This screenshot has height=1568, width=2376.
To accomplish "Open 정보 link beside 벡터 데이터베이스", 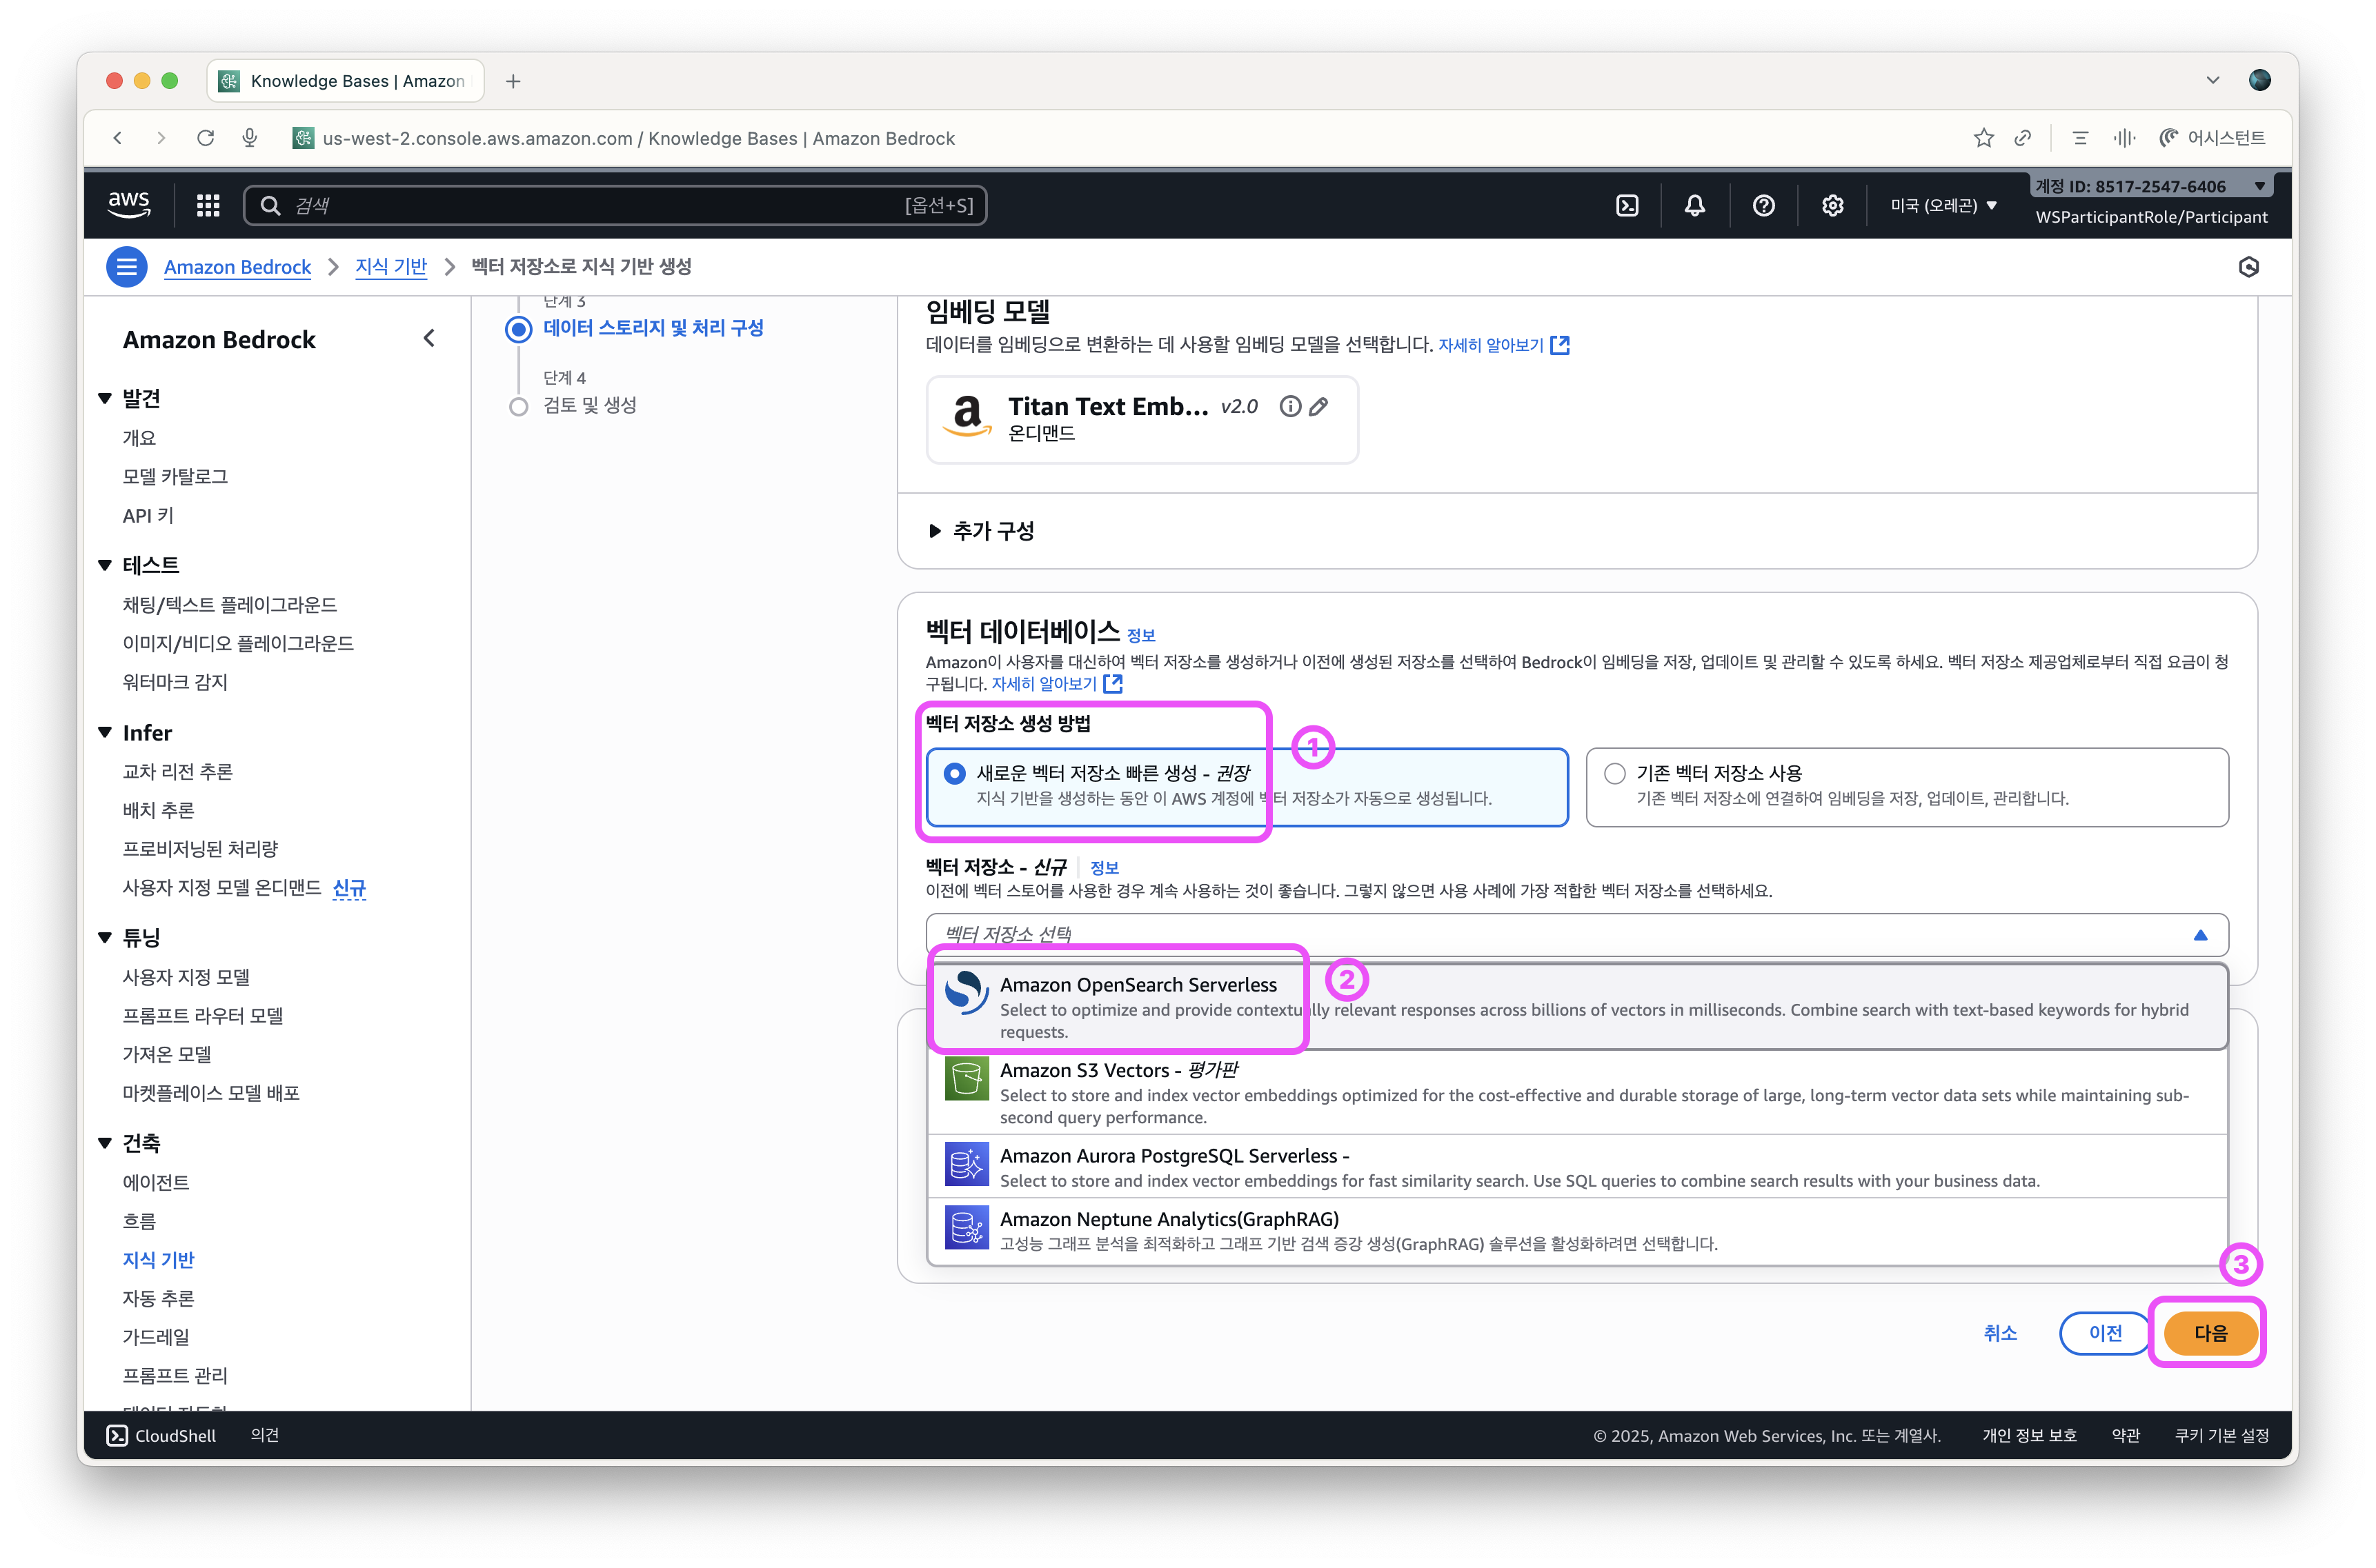I will click(1140, 635).
